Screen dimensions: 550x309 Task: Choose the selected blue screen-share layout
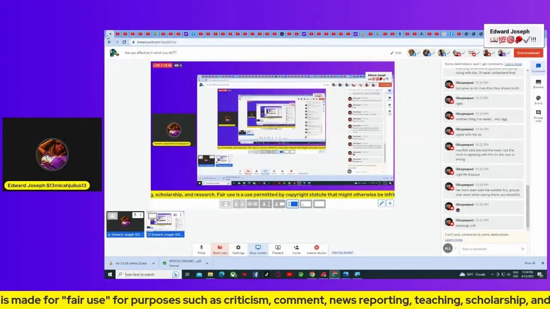pos(293,204)
